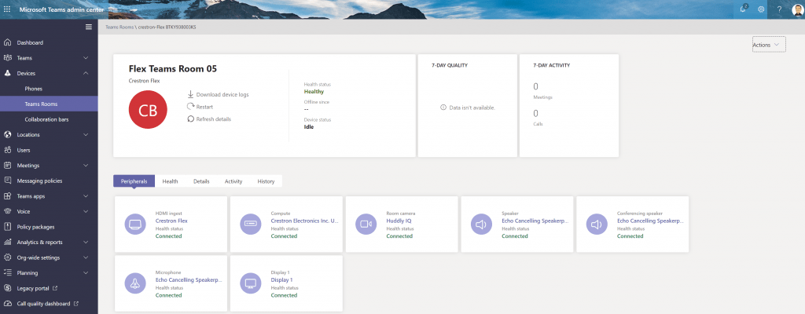Collapse the sidebar with hamburger icon
Image resolution: width=805 pixels, height=314 pixels.
click(89, 27)
